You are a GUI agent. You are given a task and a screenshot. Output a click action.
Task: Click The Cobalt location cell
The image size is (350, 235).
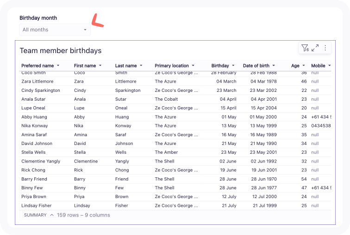tap(166, 99)
